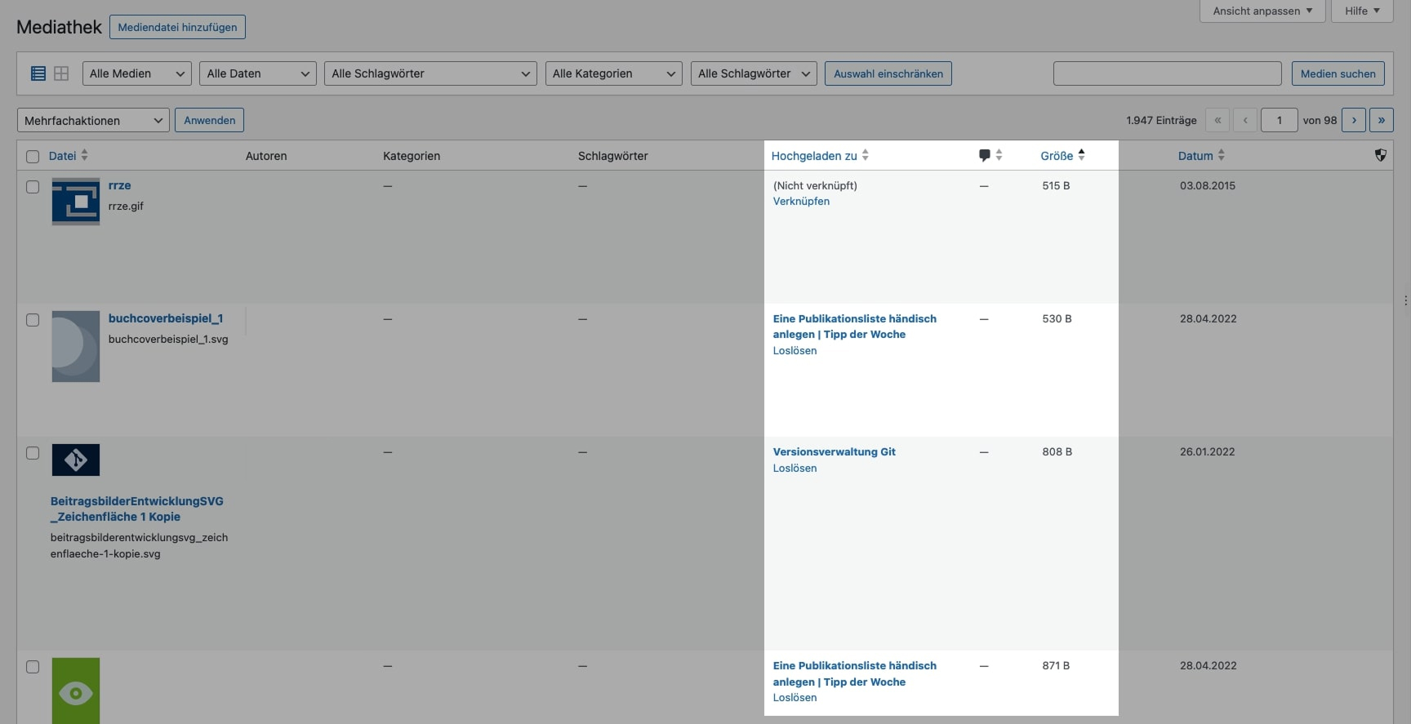Go to next page arrow

(1353, 120)
